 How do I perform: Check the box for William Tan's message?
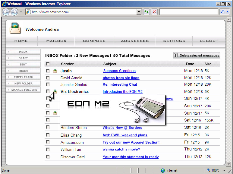[x=48, y=149]
